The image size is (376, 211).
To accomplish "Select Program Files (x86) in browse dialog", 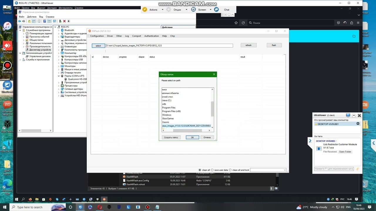I will pos(172,111).
